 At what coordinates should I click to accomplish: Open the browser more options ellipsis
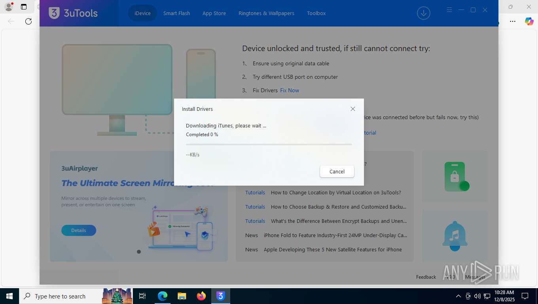(x=513, y=21)
